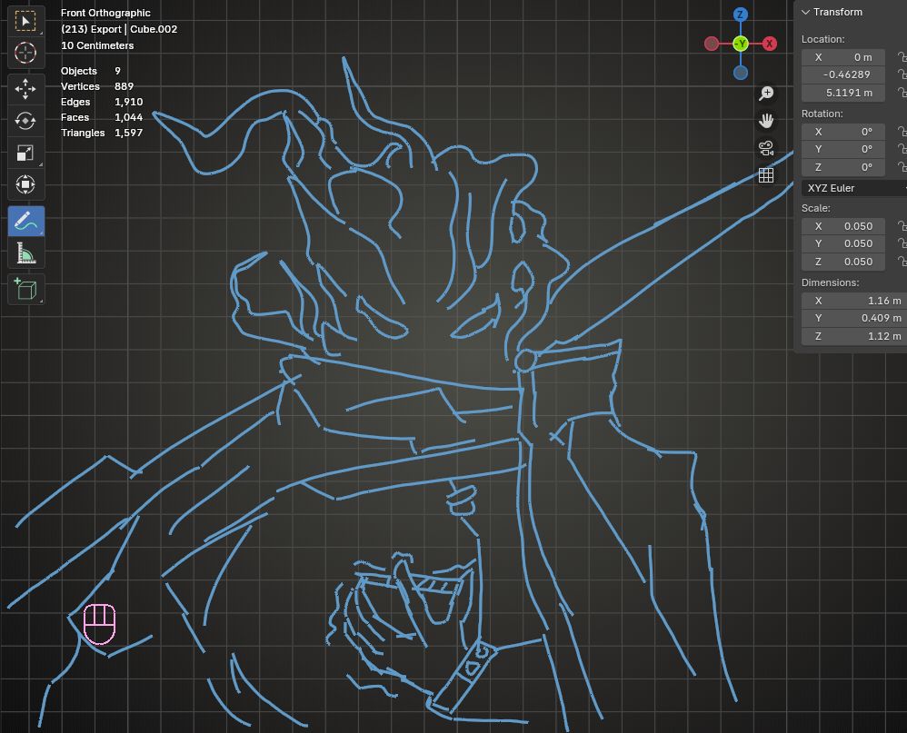Click the blue Z axis on gizmo
The height and width of the screenshot is (733, 907).
point(741,15)
